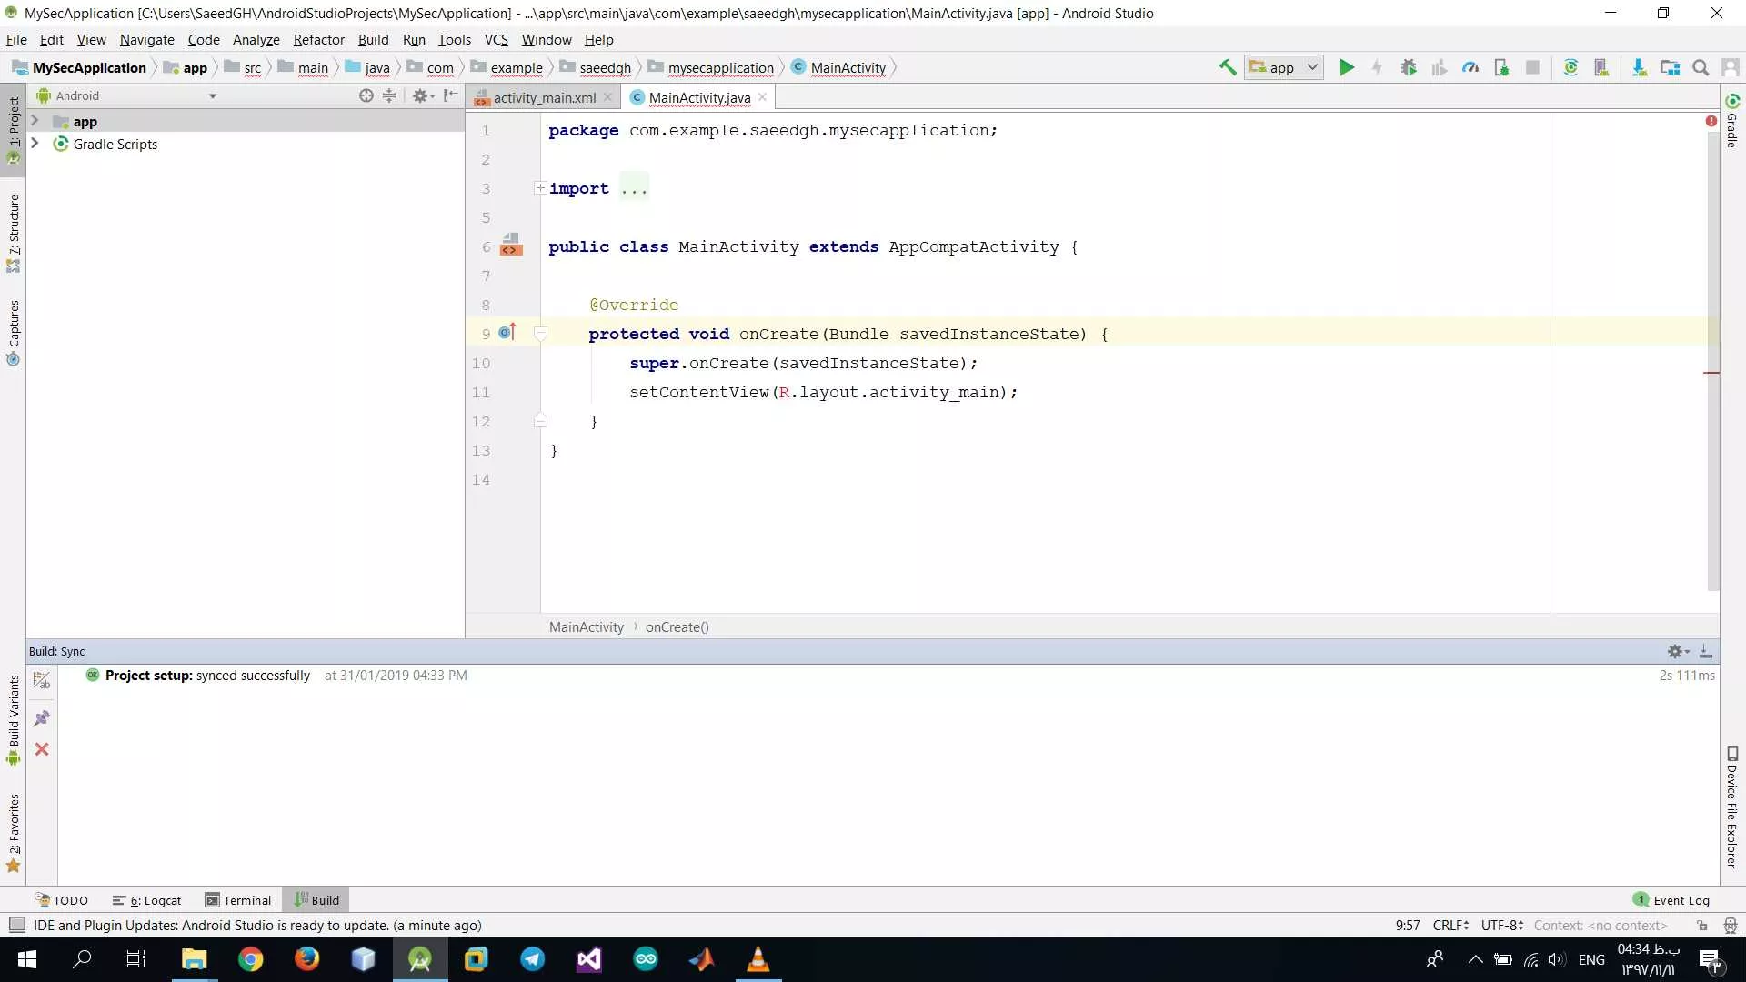
Task: Click the MainActivity breadcrumb in the navigation bar
Action: click(x=838, y=67)
